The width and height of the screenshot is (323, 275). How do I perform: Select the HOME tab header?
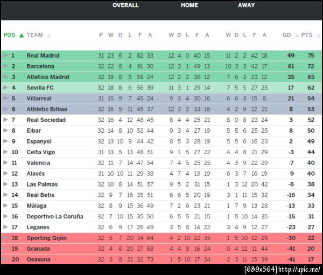point(189,5)
